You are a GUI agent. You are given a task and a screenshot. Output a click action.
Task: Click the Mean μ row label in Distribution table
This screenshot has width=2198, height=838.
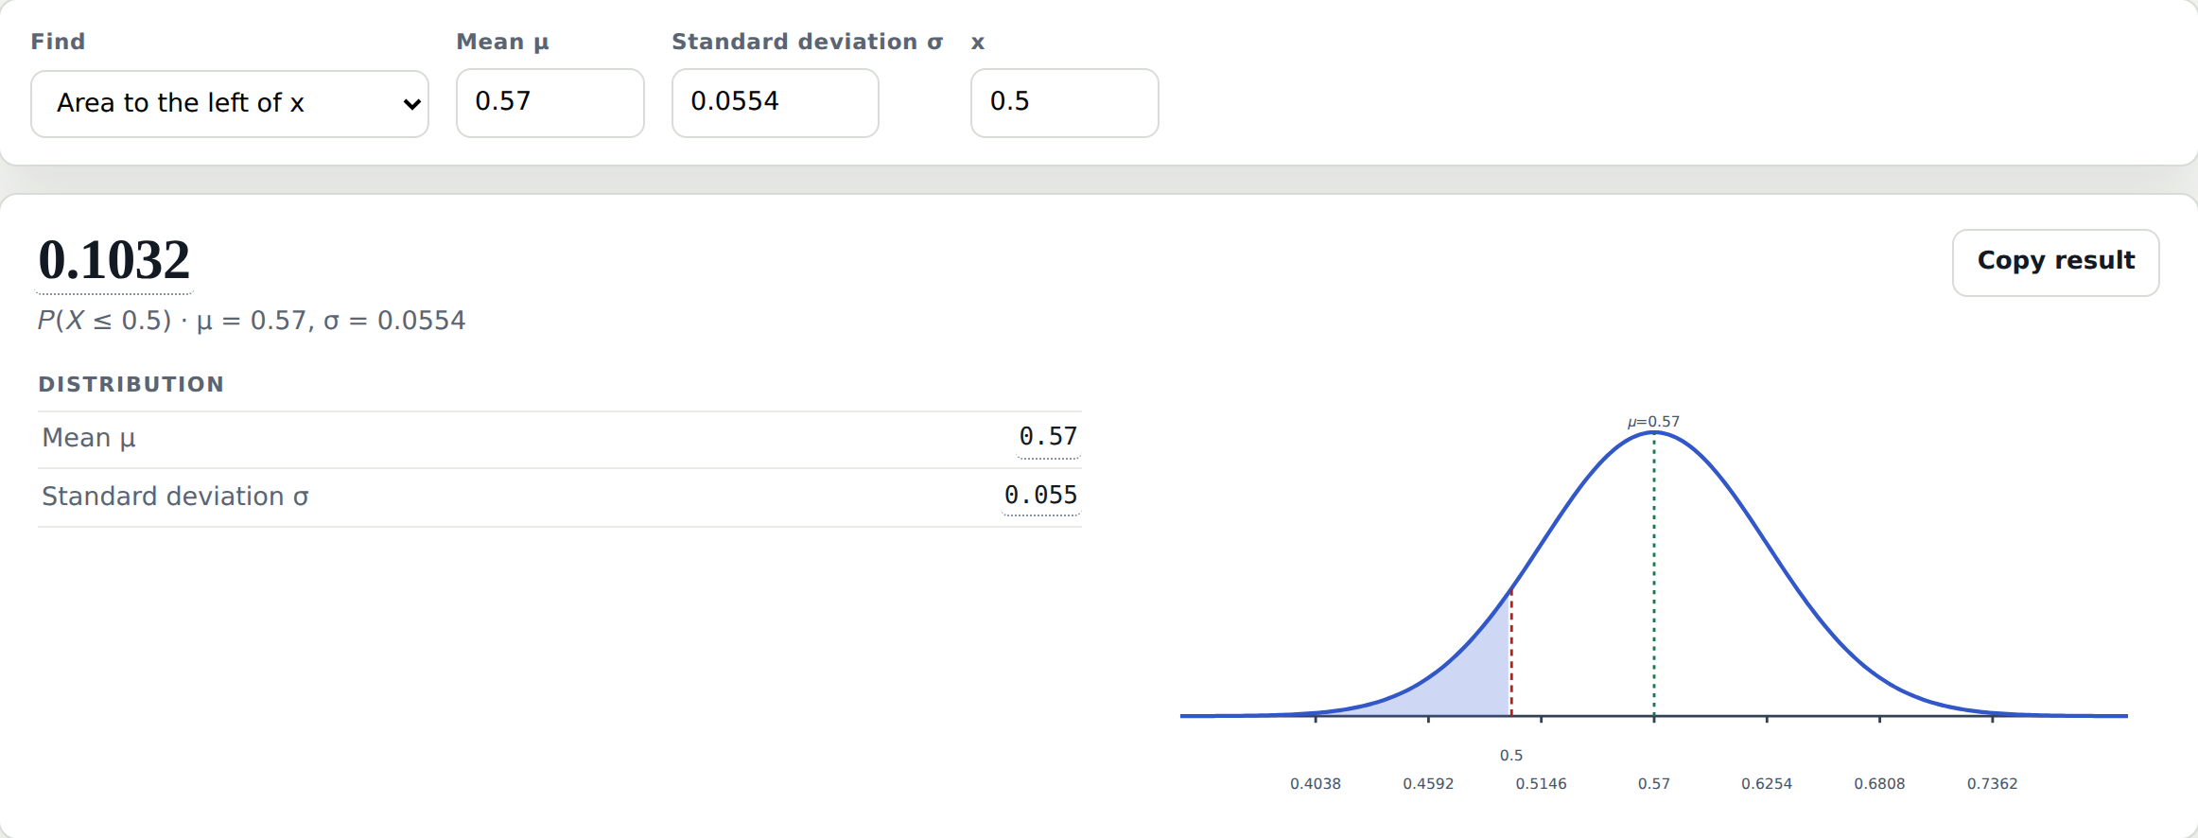89,438
